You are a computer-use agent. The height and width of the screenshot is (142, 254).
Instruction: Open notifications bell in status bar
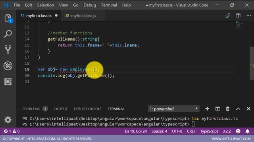pos(247,131)
